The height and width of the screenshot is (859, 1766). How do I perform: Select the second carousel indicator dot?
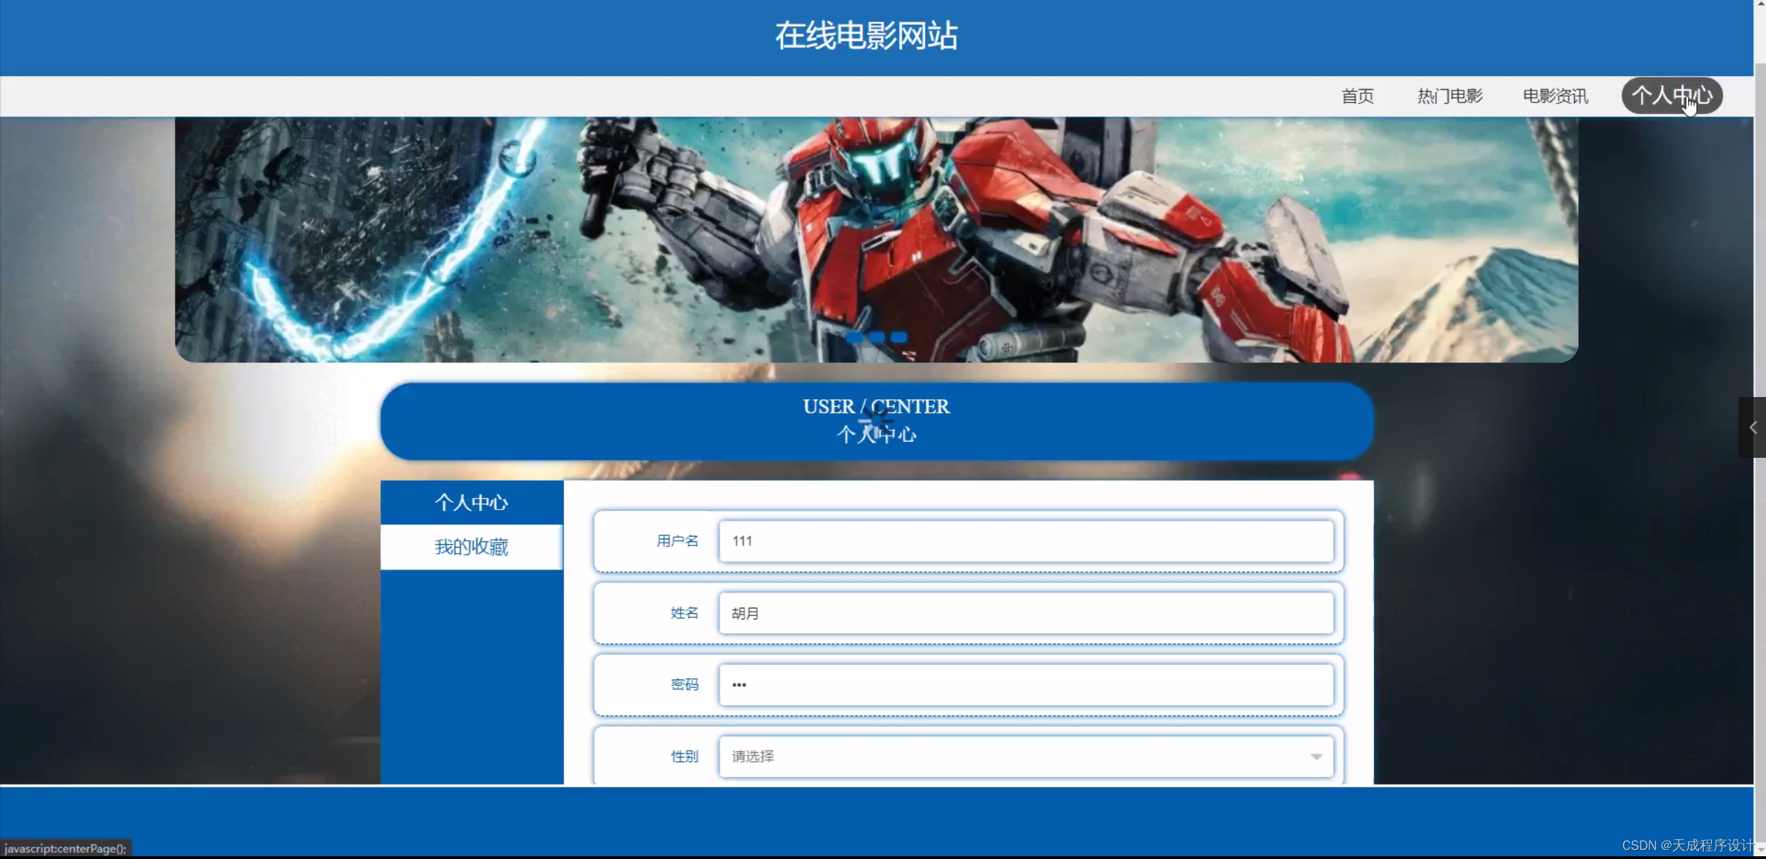tap(877, 338)
